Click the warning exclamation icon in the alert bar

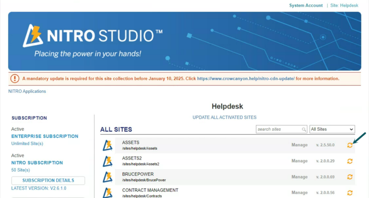(14, 79)
